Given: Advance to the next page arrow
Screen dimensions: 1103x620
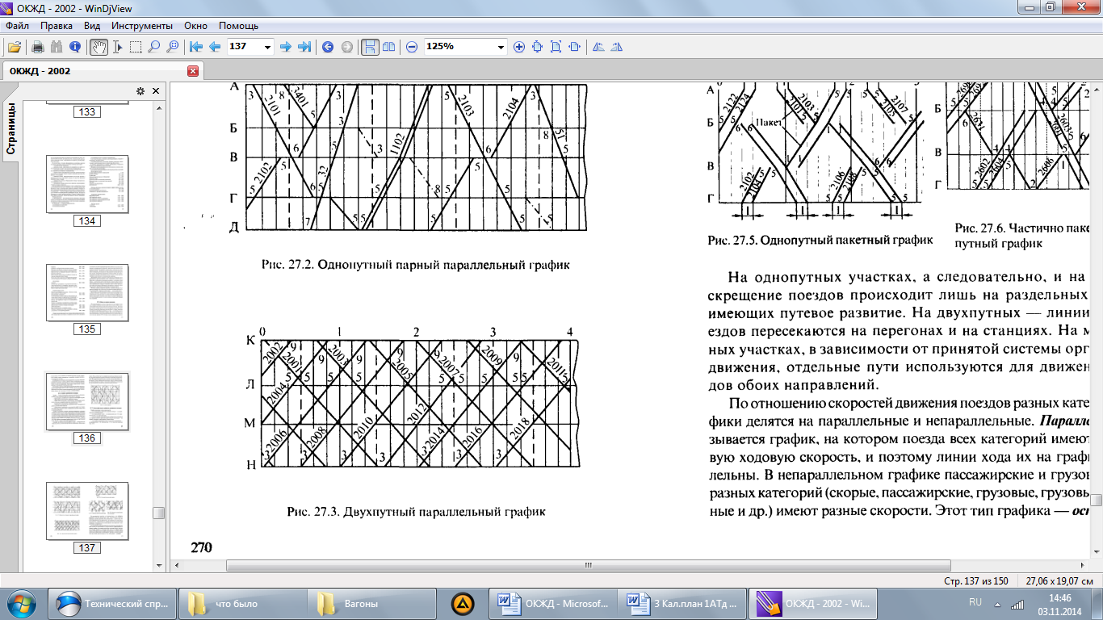Looking at the screenshot, I should pos(285,47).
